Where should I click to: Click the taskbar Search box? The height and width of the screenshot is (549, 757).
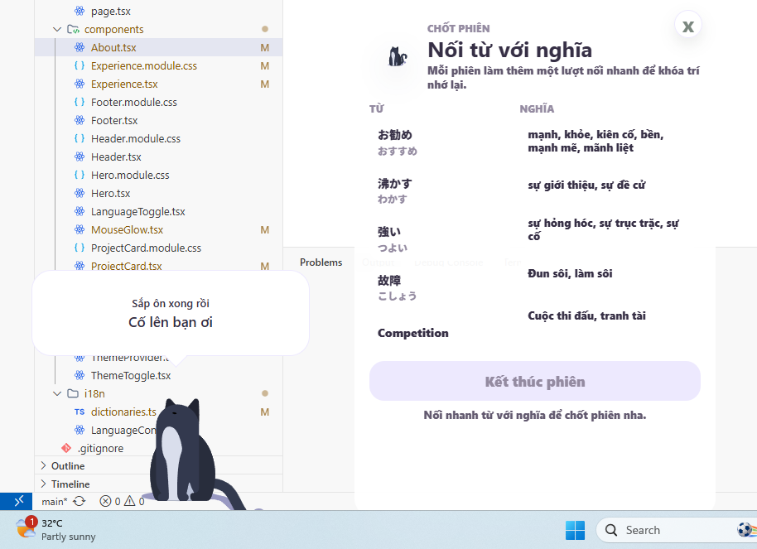pos(676,530)
